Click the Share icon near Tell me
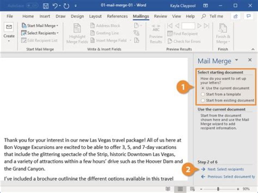This screenshot has height=193, width=258. pyautogui.click(x=235, y=16)
